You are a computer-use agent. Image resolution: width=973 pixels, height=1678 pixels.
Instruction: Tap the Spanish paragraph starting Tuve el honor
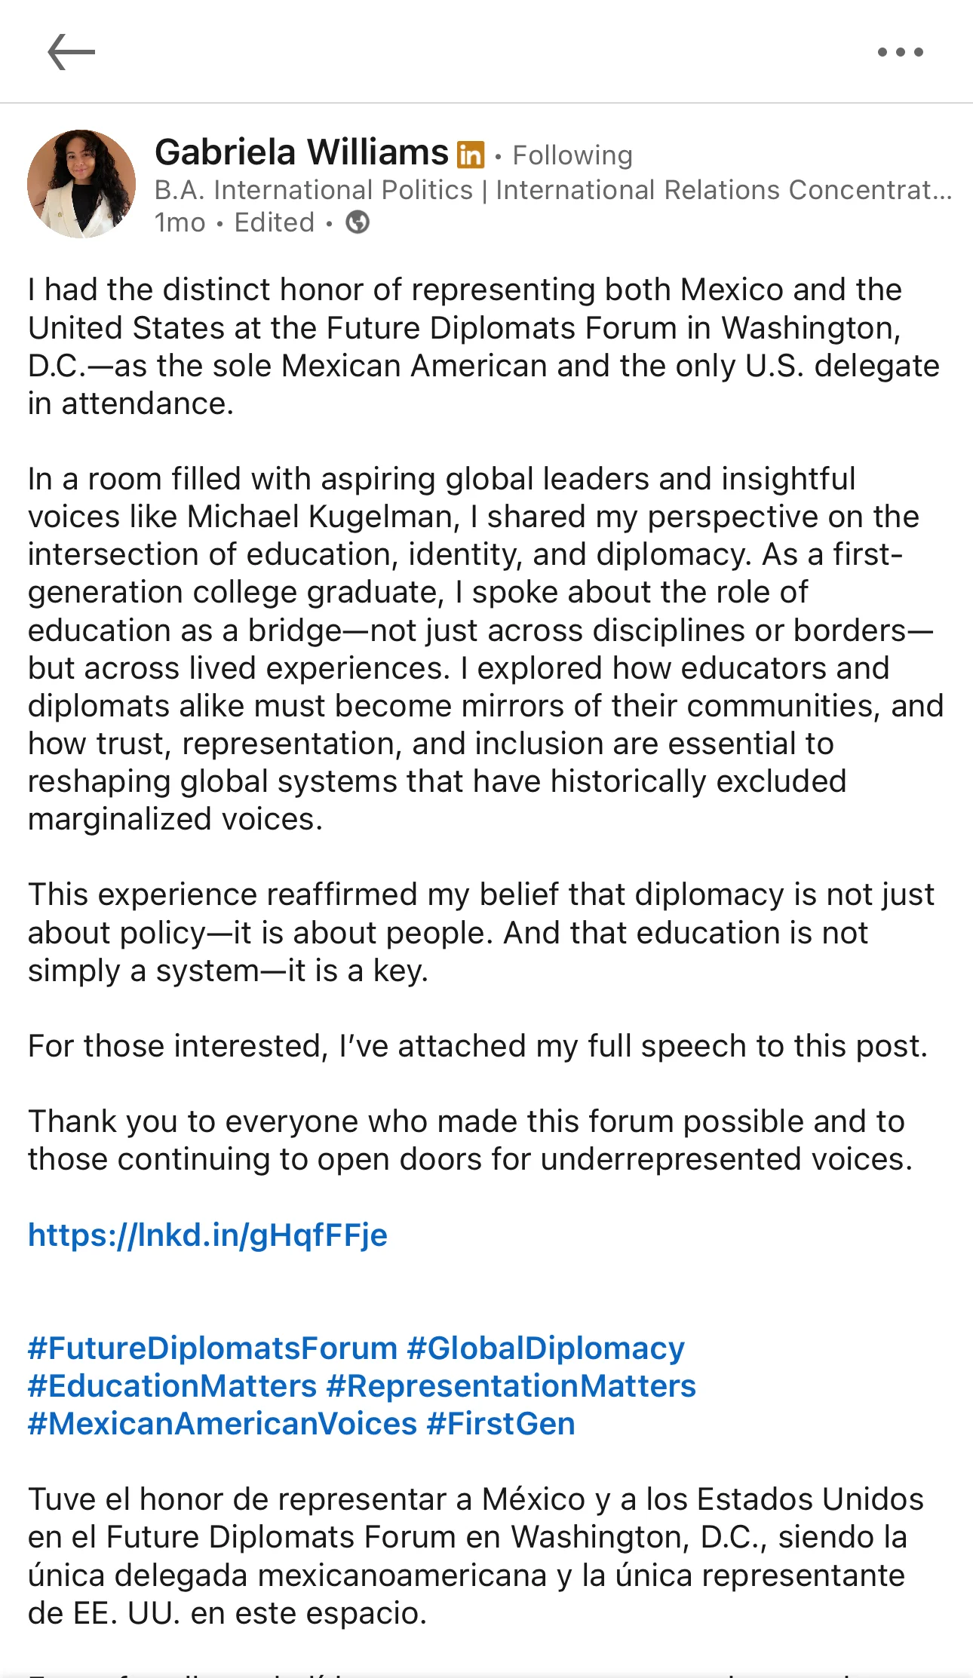click(x=476, y=1556)
